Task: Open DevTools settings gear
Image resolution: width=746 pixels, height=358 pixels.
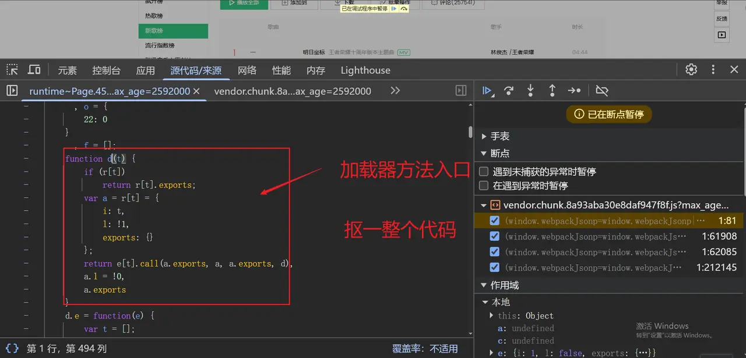Action: pyautogui.click(x=691, y=70)
